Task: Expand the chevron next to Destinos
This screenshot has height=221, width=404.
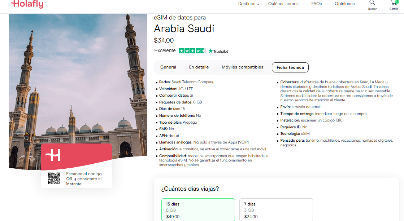Action: click(258, 4)
